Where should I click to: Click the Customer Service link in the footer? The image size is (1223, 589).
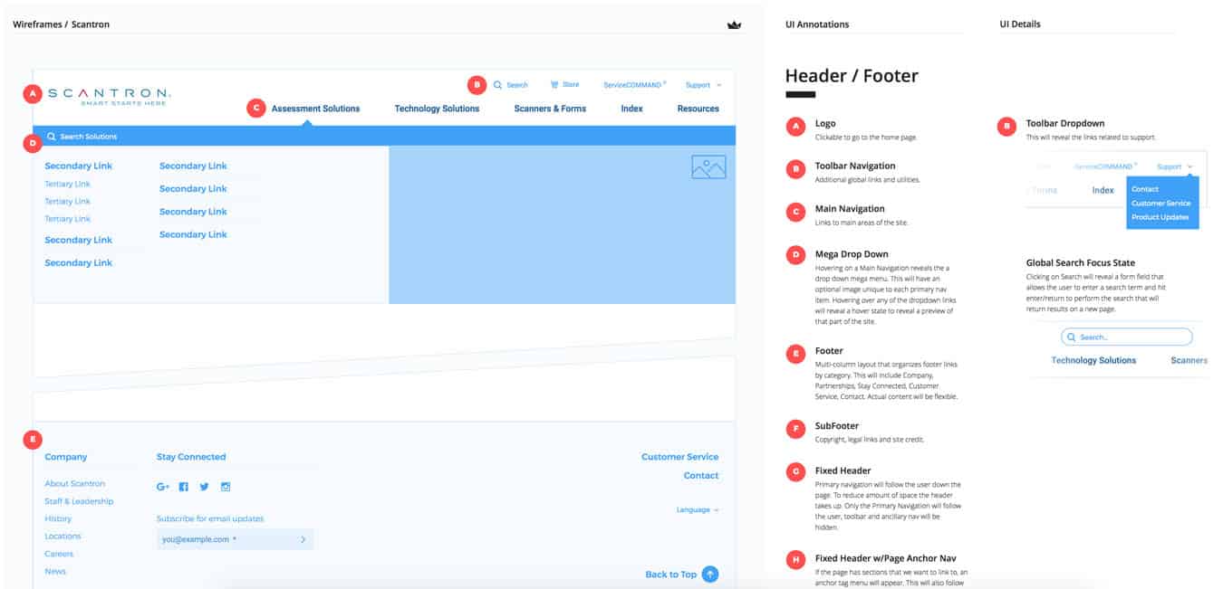[679, 457]
